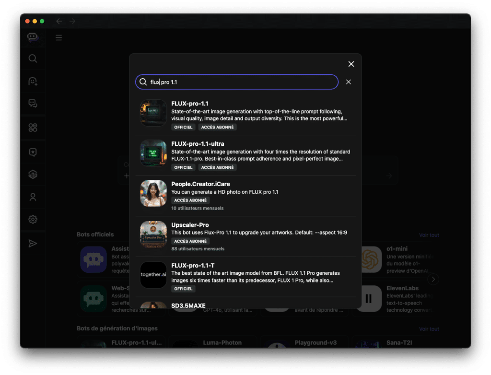Open the Sana-T2I bot card
This screenshot has width=491, height=375.
point(396,342)
